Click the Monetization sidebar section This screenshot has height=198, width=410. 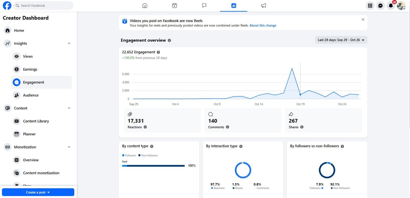37,147
